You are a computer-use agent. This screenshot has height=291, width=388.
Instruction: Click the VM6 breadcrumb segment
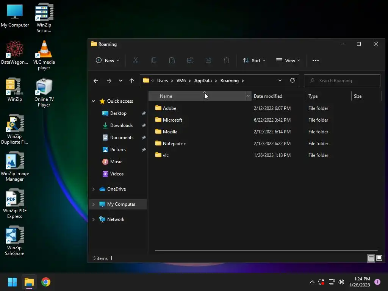[181, 81]
